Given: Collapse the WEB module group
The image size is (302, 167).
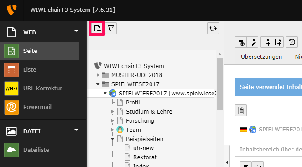Looking at the screenshot, I should pos(76,31).
